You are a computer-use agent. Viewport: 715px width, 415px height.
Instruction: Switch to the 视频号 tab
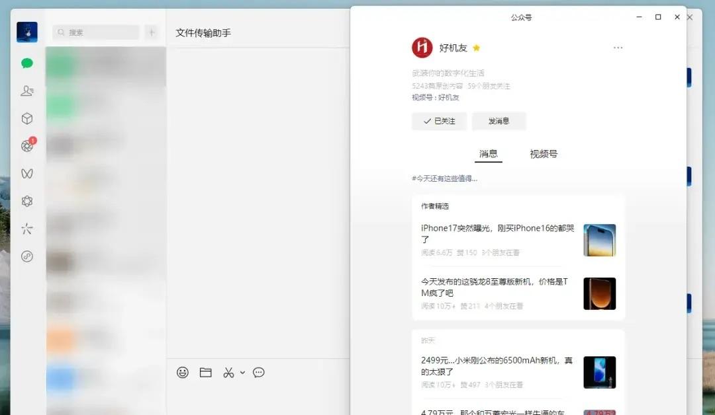(x=544, y=154)
